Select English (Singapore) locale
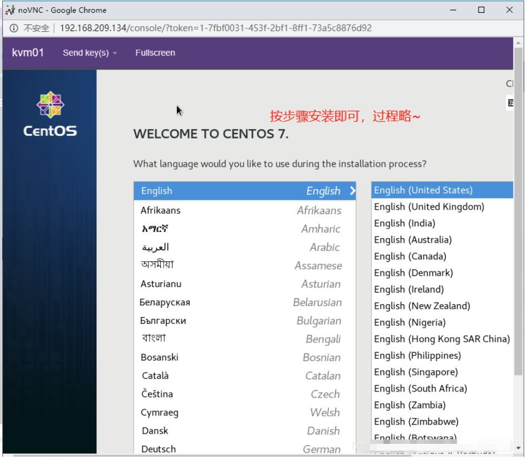 (442, 372)
